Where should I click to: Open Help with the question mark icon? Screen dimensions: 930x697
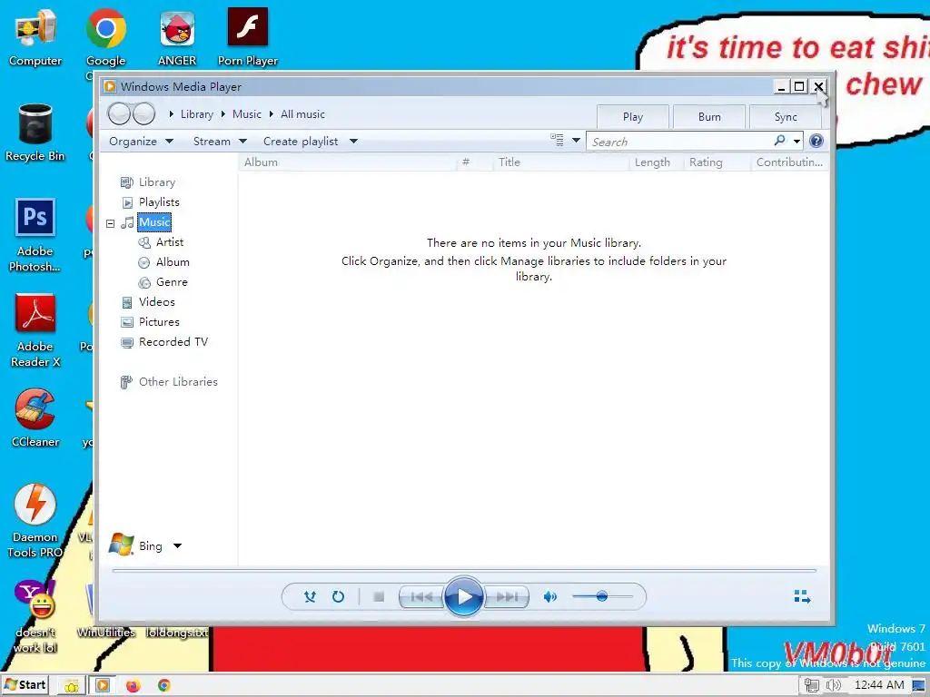pyautogui.click(x=816, y=141)
